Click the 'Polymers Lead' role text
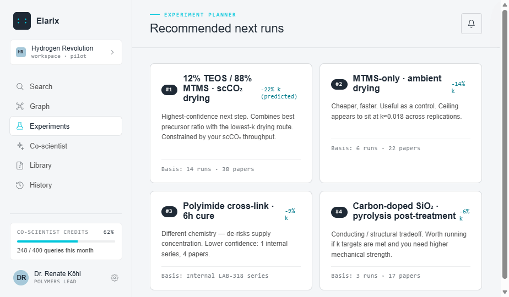Image resolution: width=509 pixels, height=297 pixels. coord(55,282)
